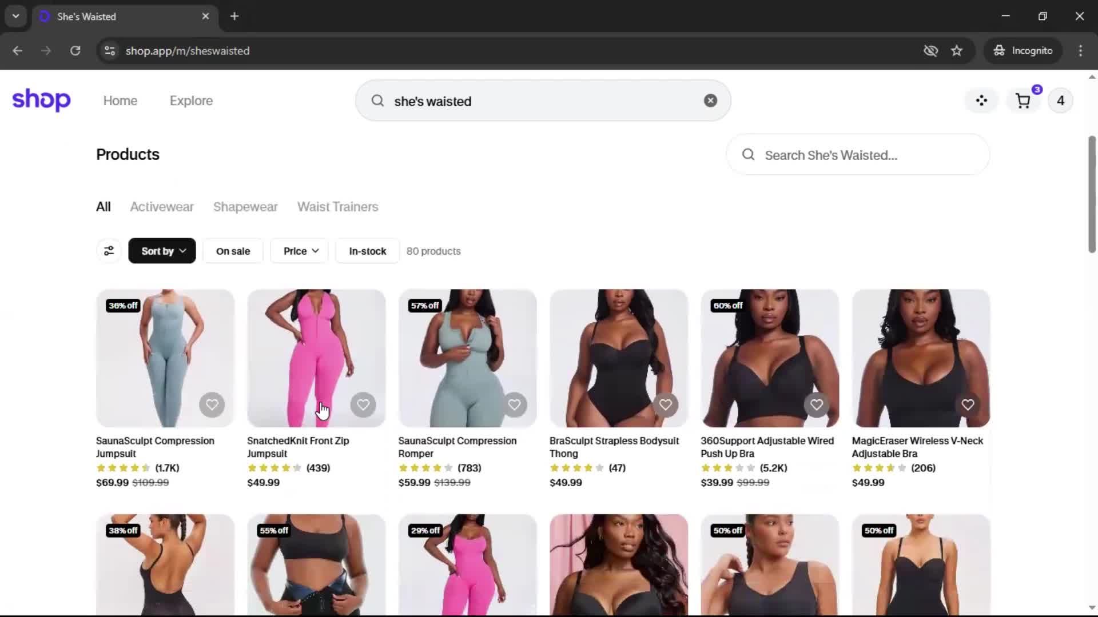Expand the Price filter dropdown
This screenshot has height=617, width=1098.
coord(301,251)
